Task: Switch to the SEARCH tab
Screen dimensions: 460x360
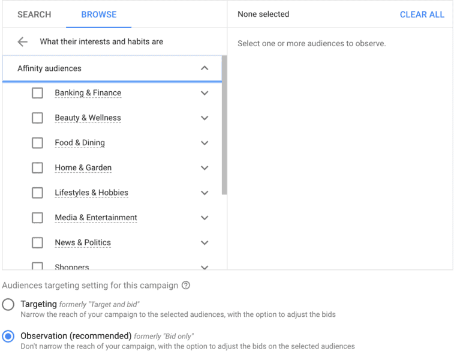Action: [x=34, y=14]
